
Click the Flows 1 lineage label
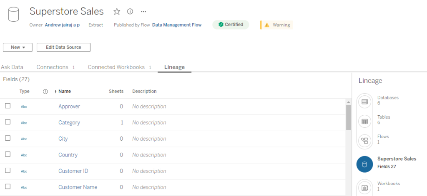tap(383, 139)
